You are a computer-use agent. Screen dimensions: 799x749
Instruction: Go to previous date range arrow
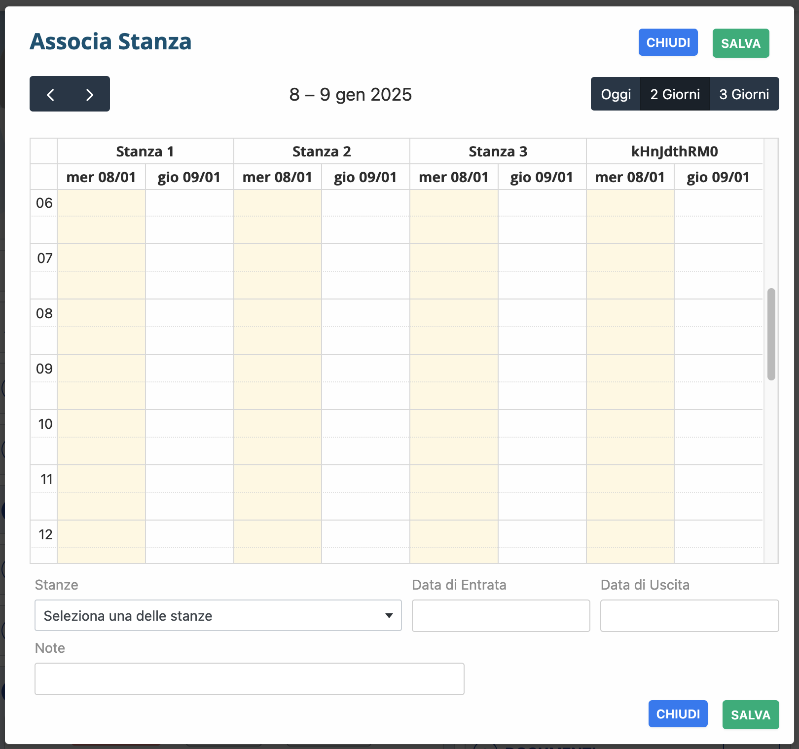(50, 94)
